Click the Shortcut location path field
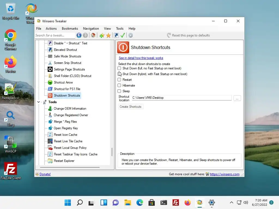 click(x=182, y=98)
